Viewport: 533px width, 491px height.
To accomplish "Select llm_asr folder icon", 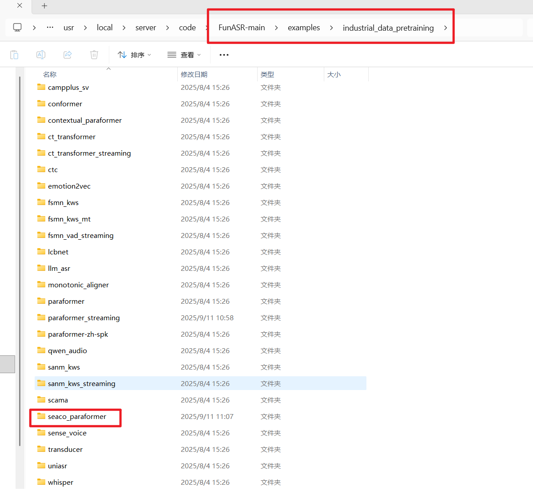I will pos(41,268).
